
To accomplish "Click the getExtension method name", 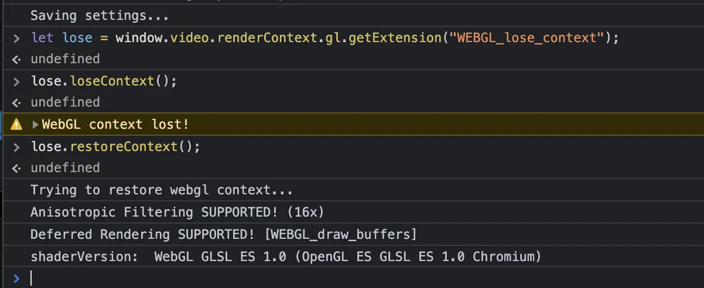I will tap(395, 38).
